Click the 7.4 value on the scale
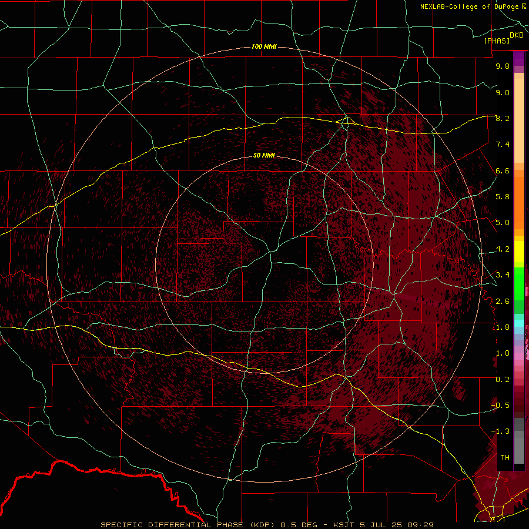 click(503, 145)
